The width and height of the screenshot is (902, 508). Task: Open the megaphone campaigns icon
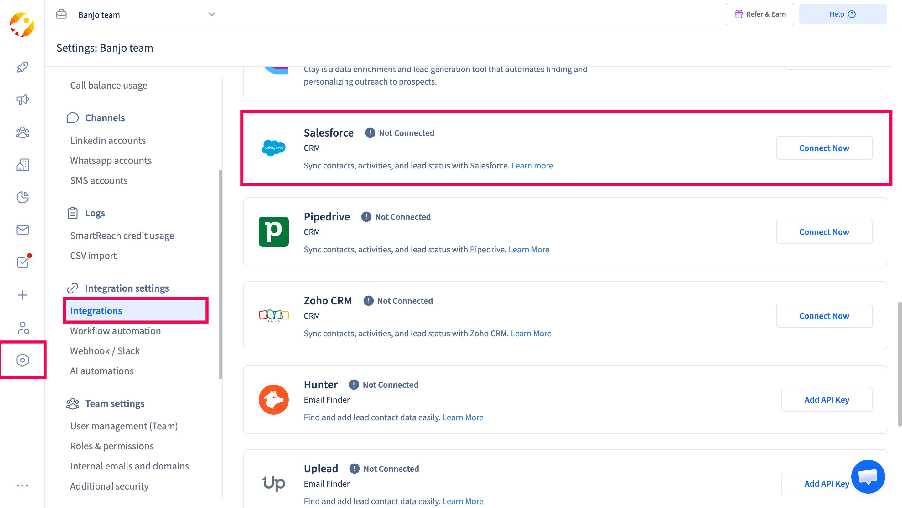click(x=23, y=99)
